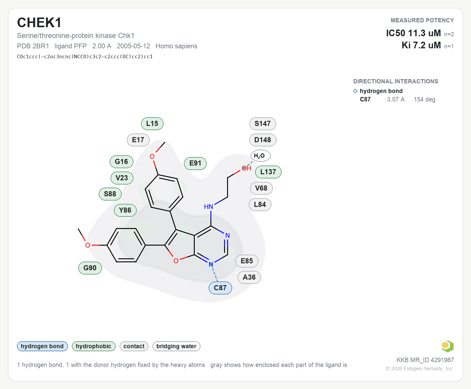471x389 pixels.
Task: Select the SMILES string text
Action: coord(85,56)
